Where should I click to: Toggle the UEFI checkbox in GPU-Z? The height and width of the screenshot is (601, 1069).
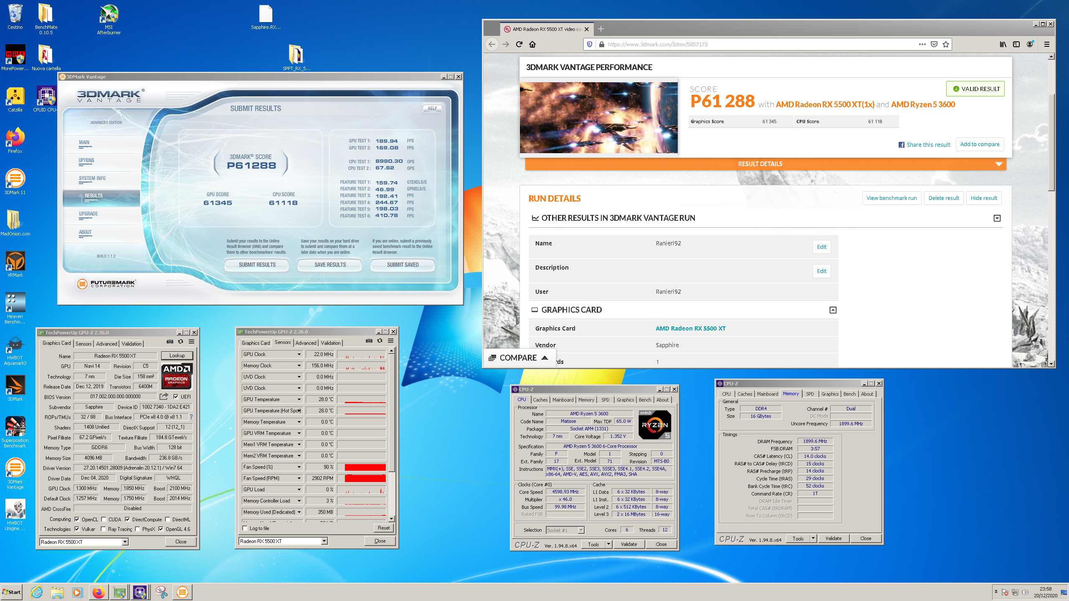coord(176,396)
